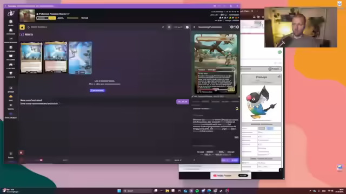The height and width of the screenshot is (194, 346).
Task: Click the purple button left of the card detail panel
Action: tap(182, 102)
